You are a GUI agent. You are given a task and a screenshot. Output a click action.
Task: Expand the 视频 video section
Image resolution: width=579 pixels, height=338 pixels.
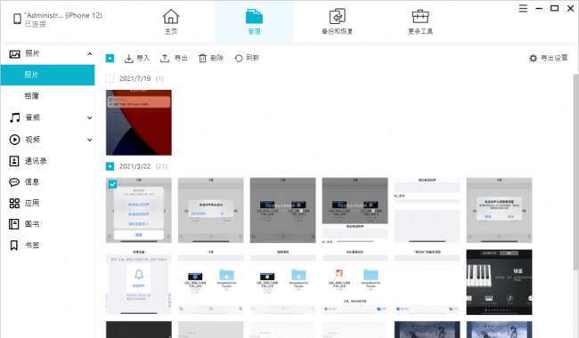(89, 140)
